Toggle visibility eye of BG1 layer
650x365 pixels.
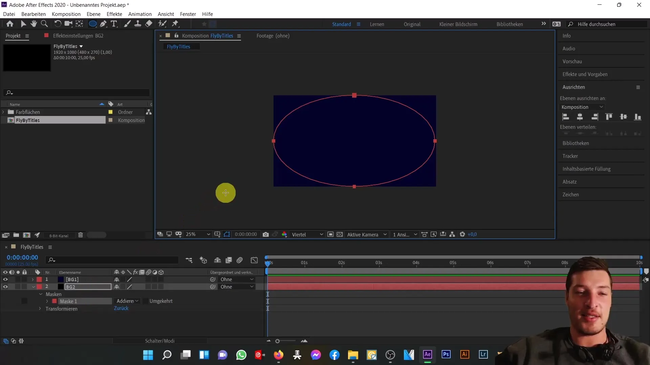5,279
